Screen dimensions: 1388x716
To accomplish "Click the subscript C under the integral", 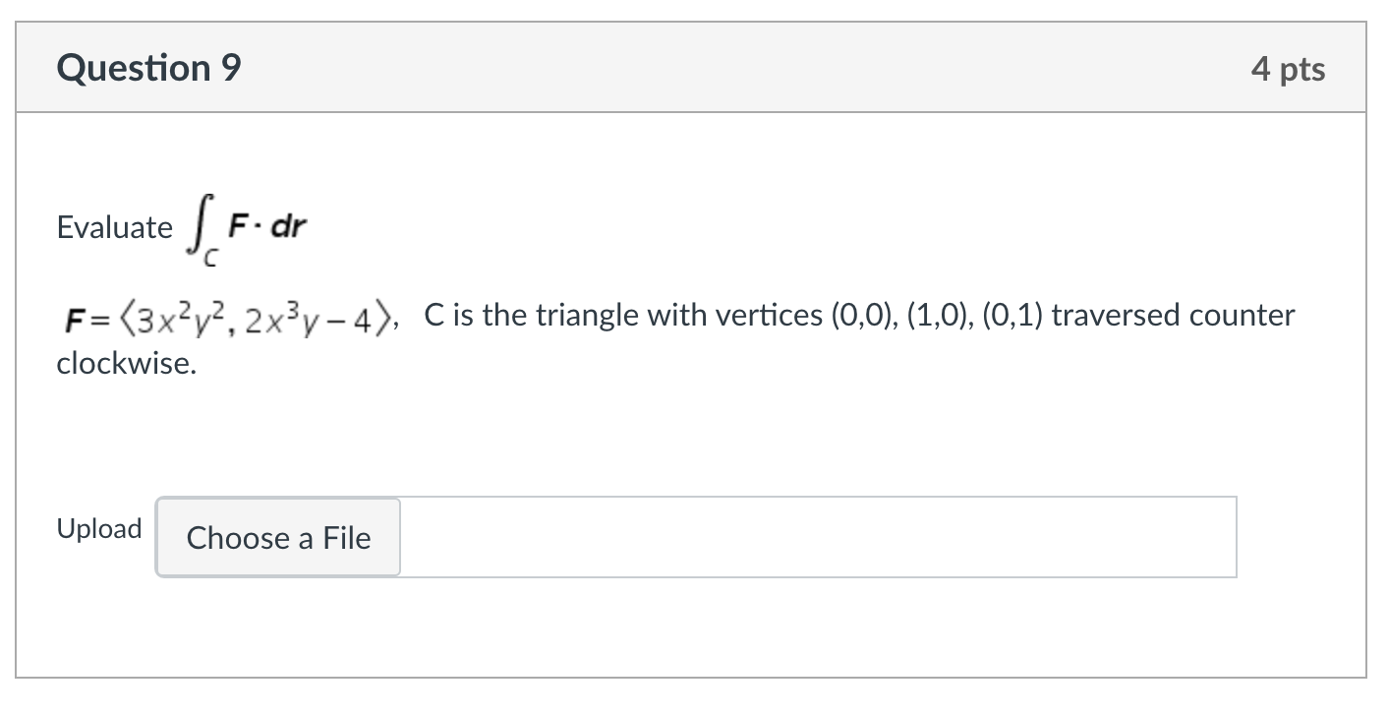I will (x=208, y=256).
